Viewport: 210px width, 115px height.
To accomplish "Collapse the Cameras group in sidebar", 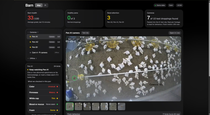I will pos(33,32).
